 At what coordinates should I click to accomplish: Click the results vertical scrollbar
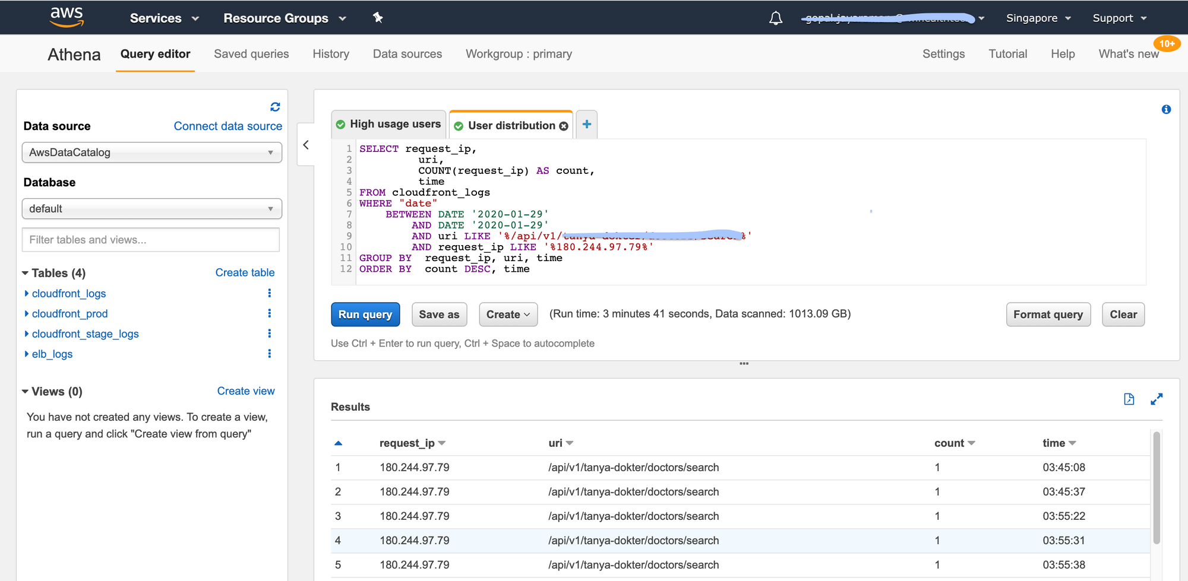(x=1157, y=488)
